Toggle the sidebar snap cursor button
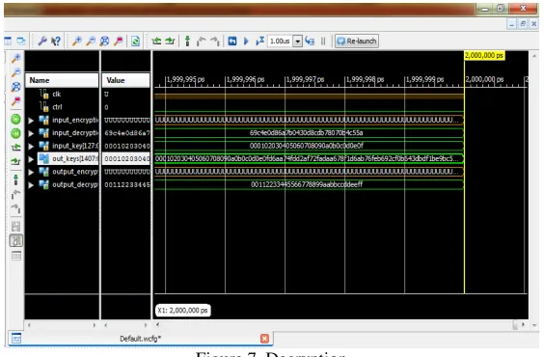The image size is (544, 357). point(16,241)
